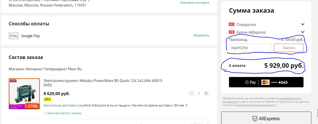This screenshot has width=318, height=124.
Task: Click the HGHIT2700 promo code field
Action: click(x=250, y=48)
